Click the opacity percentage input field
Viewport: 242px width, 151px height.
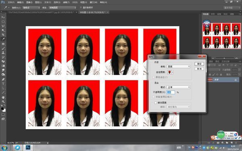pos(171,92)
